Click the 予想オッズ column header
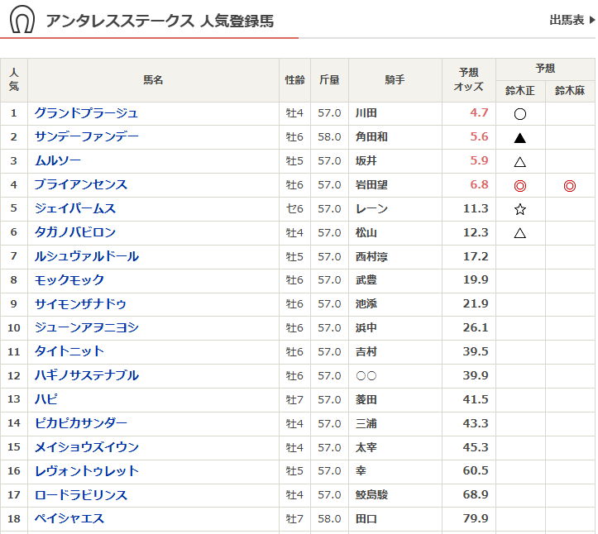Viewport: 598px width, 534px height. [x=470, y=80]
